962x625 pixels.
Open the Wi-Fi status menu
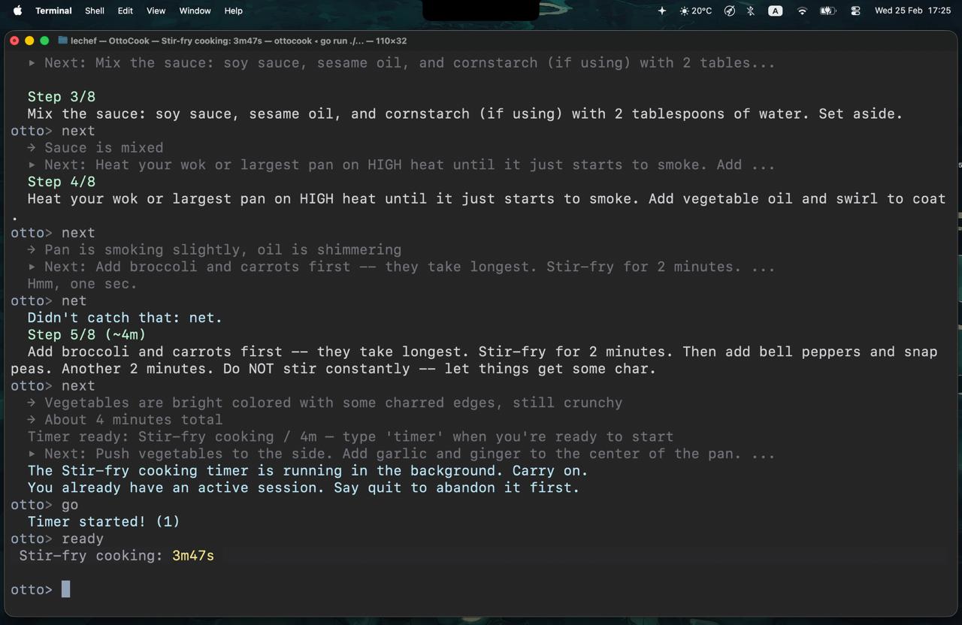802,11
